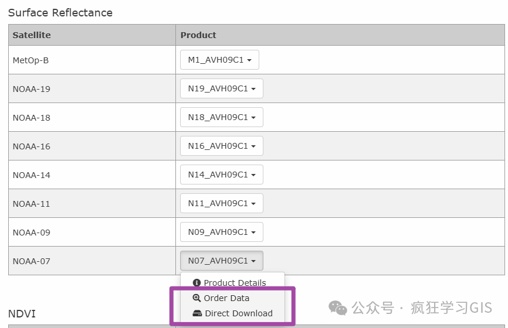Collapse the open N07_AVH09C1 dropdown
Viewport: 508px width, 328px height.
click(x=221, y=261)
